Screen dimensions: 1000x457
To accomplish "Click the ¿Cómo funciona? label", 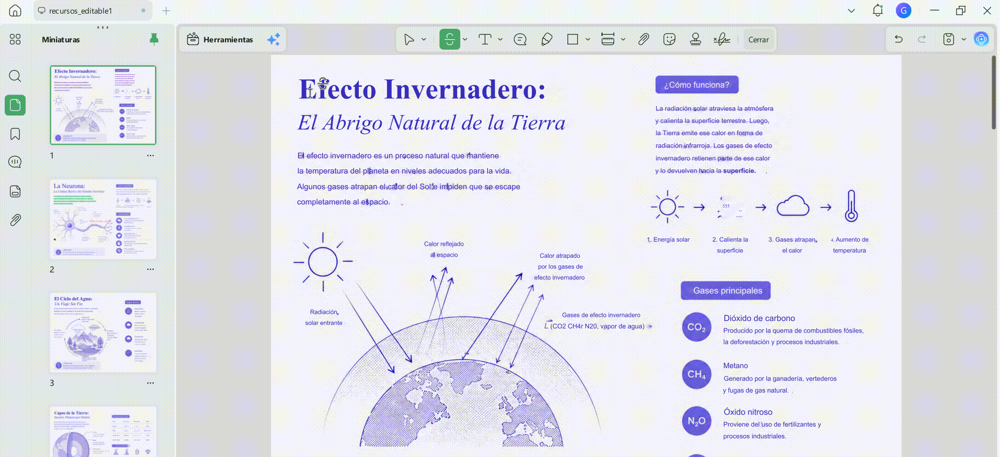I will [x=697, y=85].
